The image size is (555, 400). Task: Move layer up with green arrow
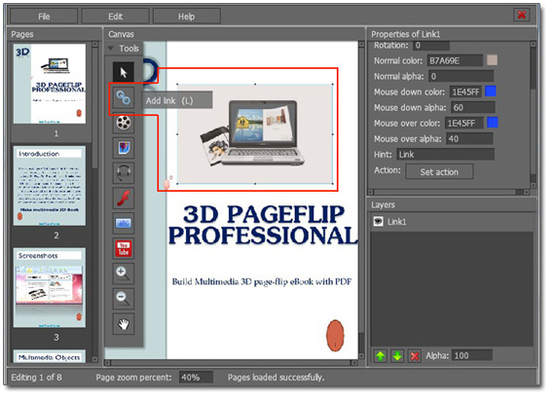click(x=381, y=356)
